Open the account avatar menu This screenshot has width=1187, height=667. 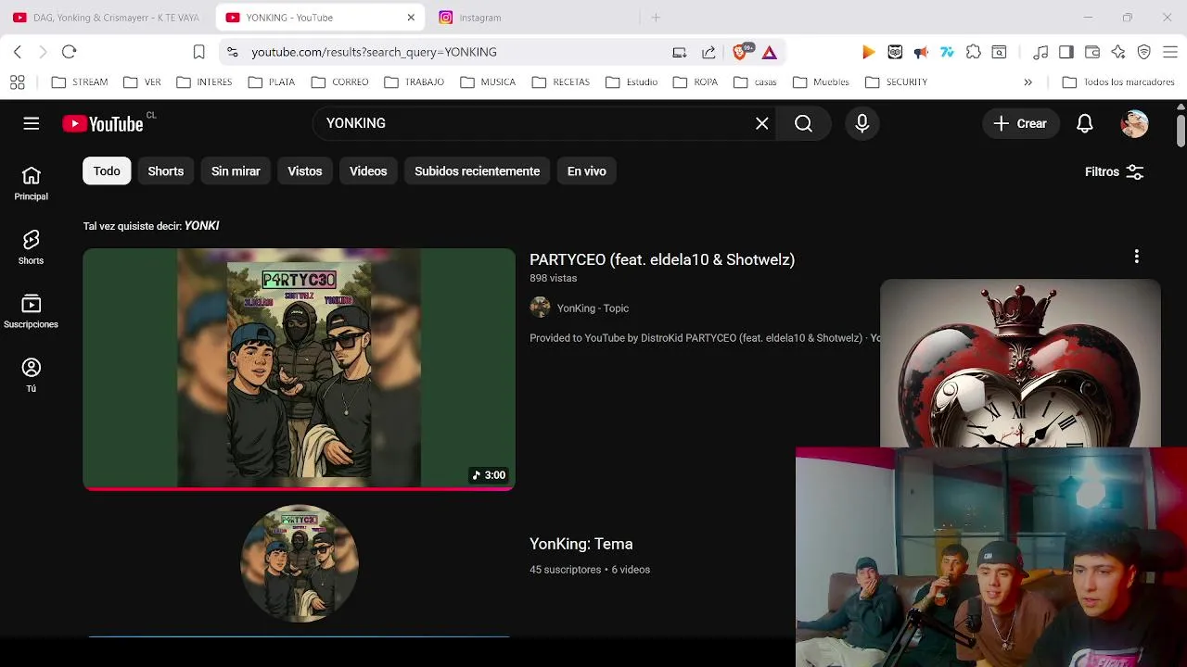click(x=1134, y=123)
